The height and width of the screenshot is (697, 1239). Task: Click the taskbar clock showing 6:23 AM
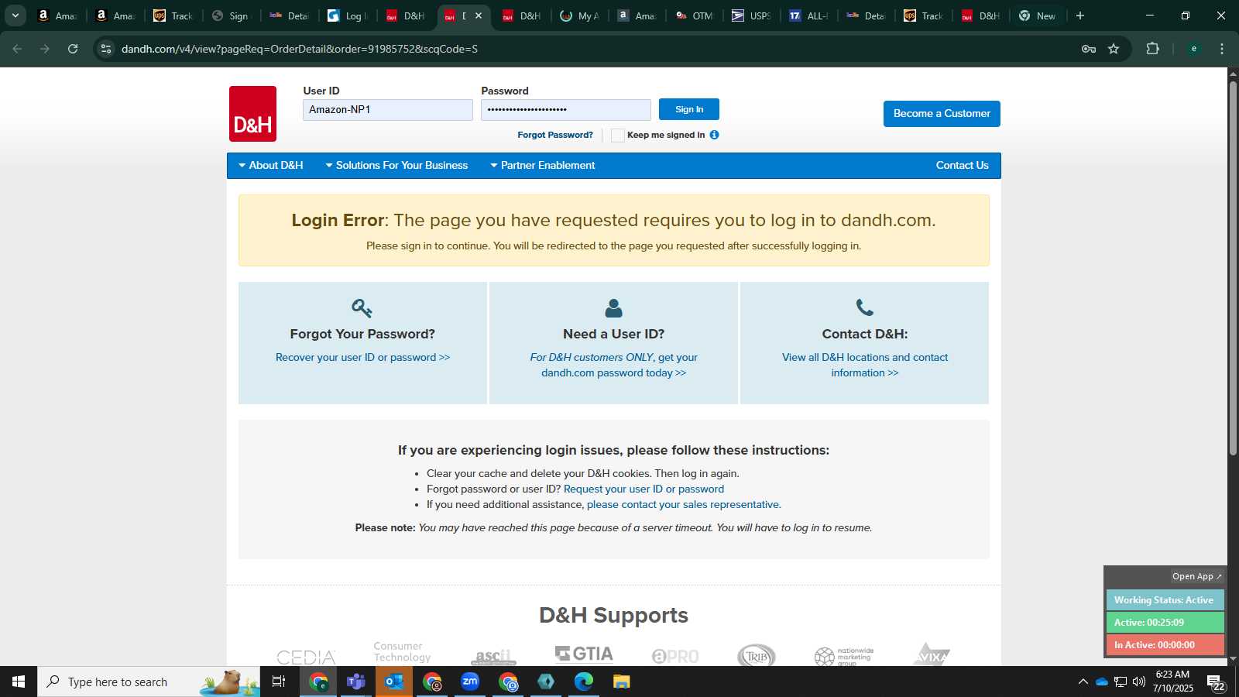pos(1172,682)
